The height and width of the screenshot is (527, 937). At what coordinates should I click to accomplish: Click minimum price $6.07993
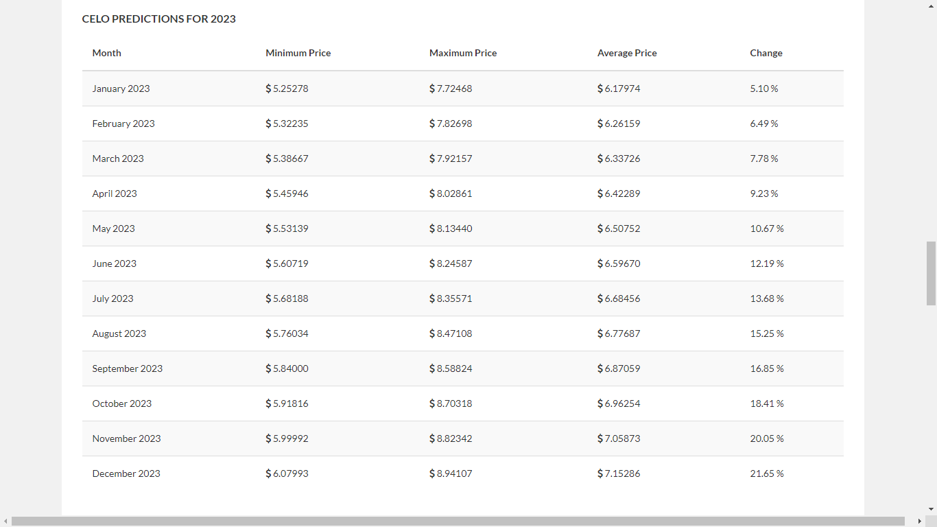(x=287, y=473)
